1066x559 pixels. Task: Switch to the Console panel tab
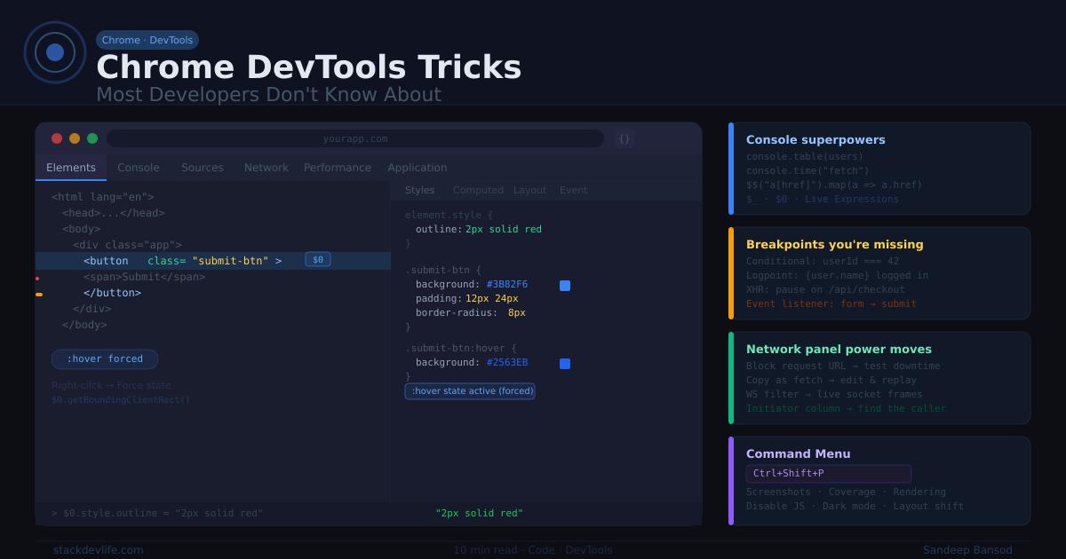click(139, 168)
